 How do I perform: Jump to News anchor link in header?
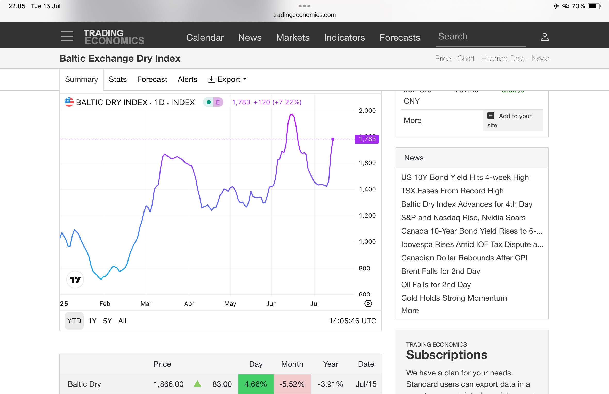(540, 59)
